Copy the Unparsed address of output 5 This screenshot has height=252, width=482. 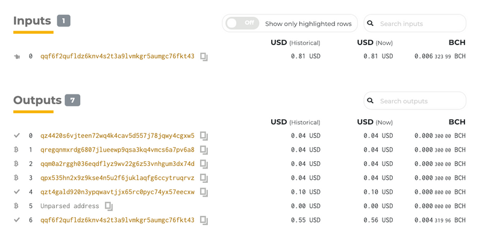[x=109, y=206]
